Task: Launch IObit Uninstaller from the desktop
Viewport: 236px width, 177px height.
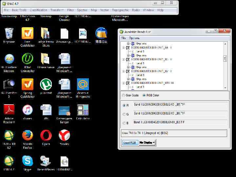Action: coord(28,59)
